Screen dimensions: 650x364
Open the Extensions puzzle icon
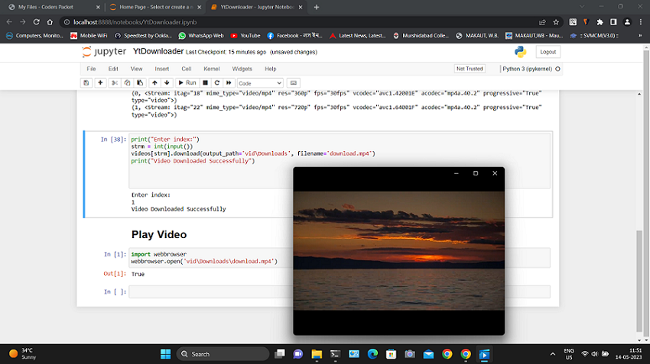pos(600,22)
